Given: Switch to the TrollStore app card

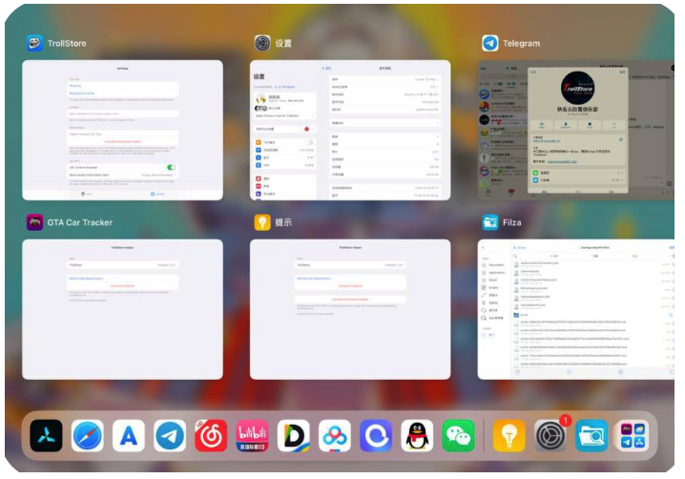Looking at the screenshot, I should click(122, 130).
